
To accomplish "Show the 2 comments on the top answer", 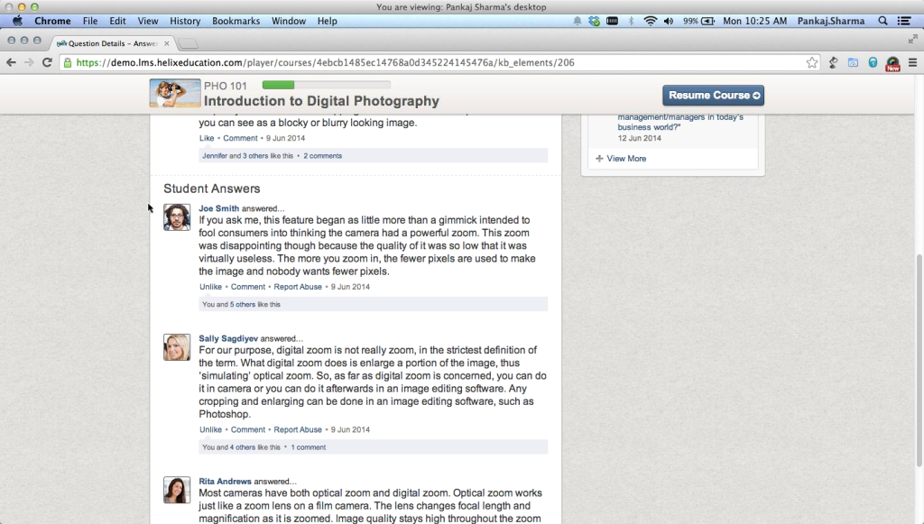I will pos(322,156).
